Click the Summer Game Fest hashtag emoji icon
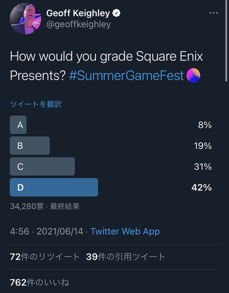Image resolution: width=229 pixels, height=293 pixels. [193, 75]
